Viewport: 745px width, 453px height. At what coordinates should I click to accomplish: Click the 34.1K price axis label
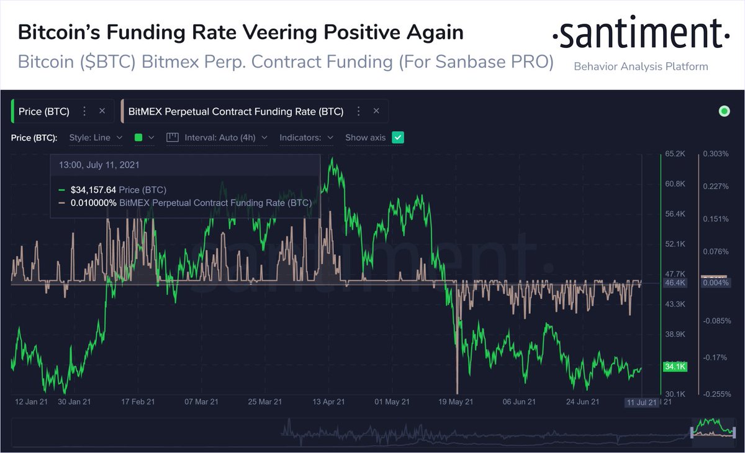(674, 367)
